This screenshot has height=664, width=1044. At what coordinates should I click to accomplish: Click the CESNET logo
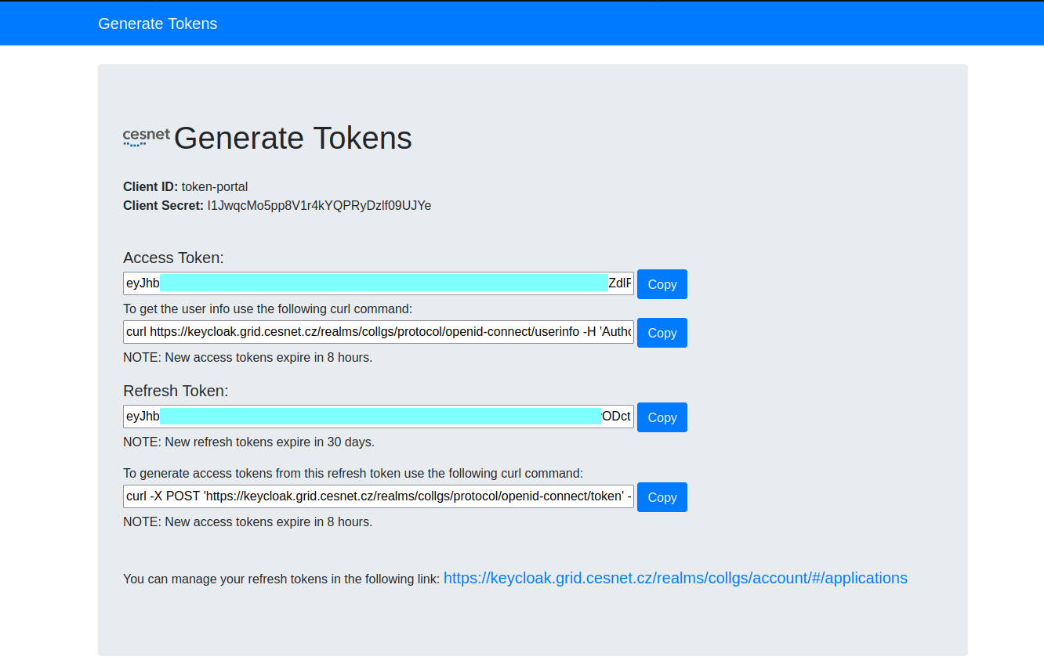click(x=146, y=136)
